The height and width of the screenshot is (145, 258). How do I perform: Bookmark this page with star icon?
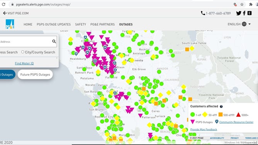[242, 4]
